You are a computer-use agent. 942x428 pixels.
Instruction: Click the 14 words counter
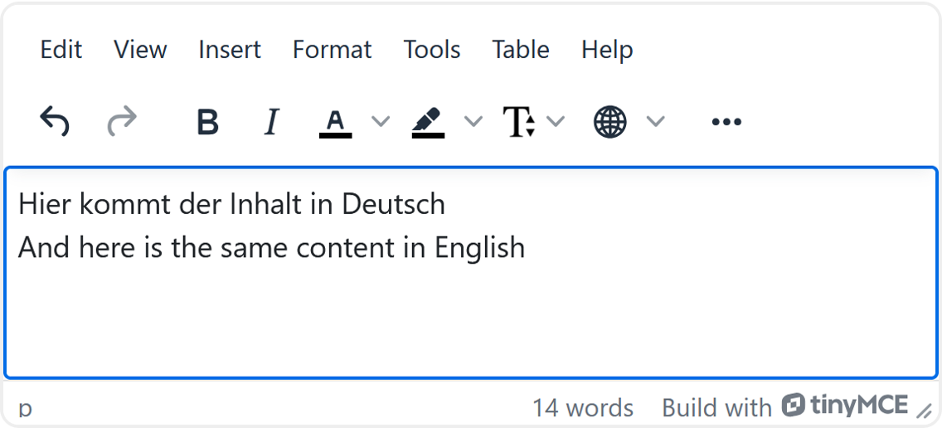tap(583, 408)
